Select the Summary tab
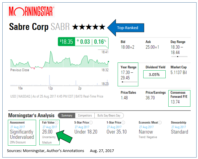The image size is (198, 159). 67,115
